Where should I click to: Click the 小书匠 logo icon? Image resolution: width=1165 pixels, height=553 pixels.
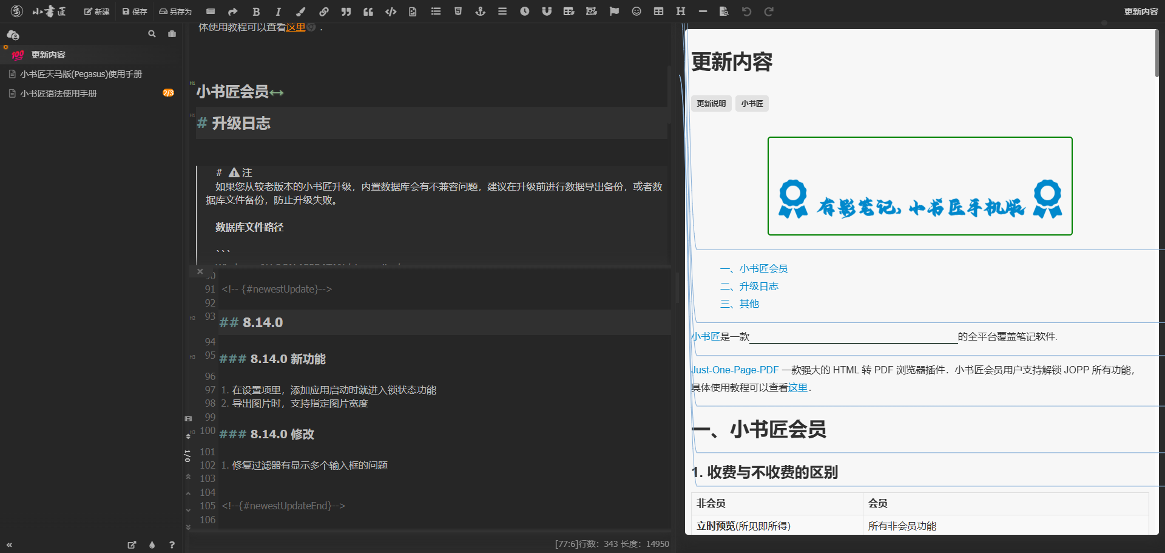[17, 11]
